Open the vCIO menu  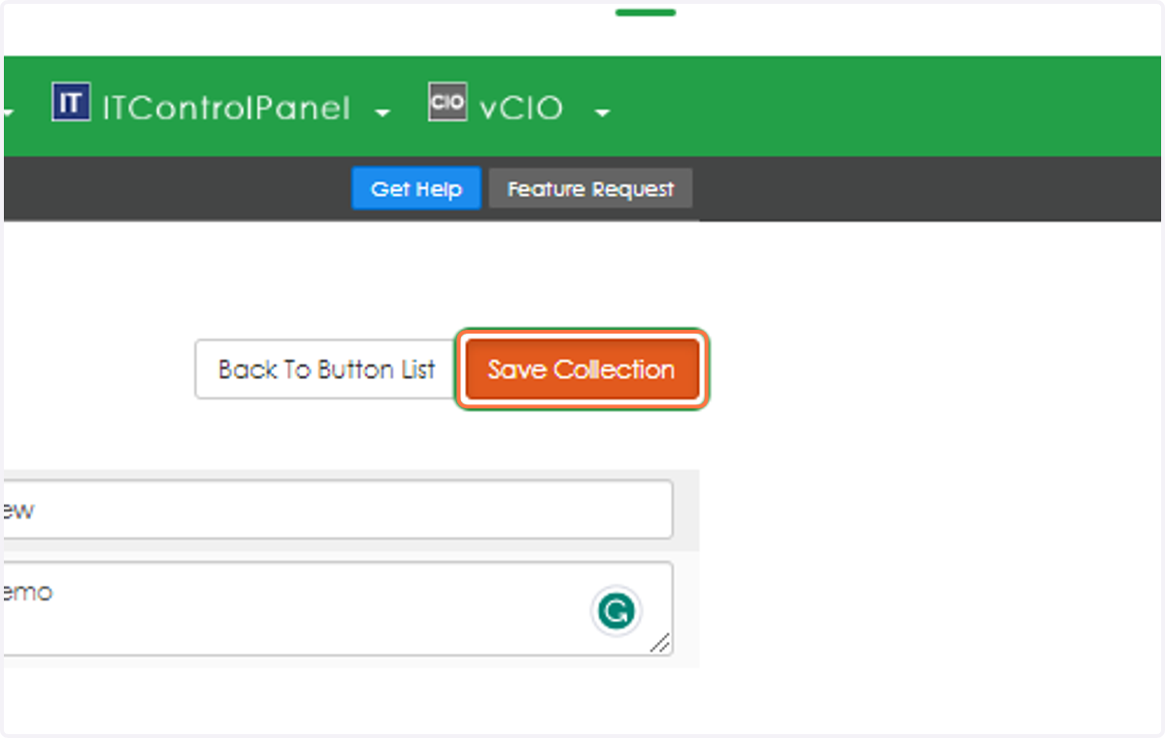coord(520,108)
